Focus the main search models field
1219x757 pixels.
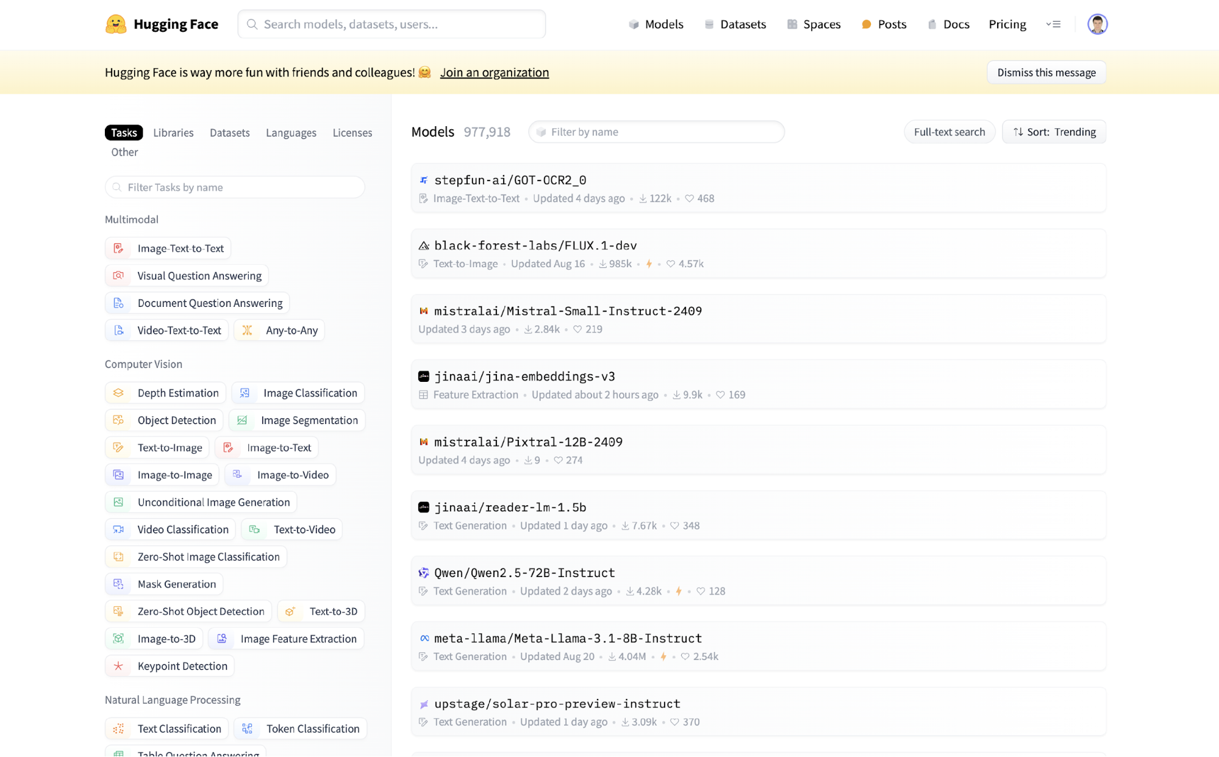(391, 24)
